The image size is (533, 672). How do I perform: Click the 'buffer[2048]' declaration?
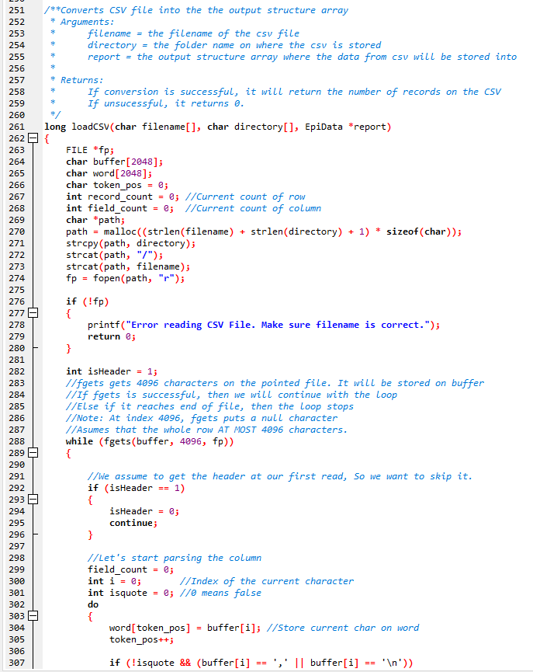click(x=127, y=162)
